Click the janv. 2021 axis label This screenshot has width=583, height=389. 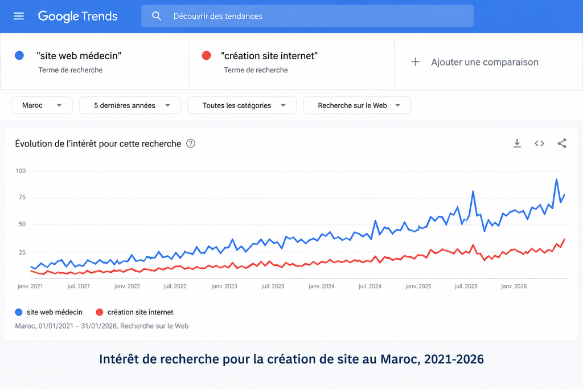click(30, 286)
